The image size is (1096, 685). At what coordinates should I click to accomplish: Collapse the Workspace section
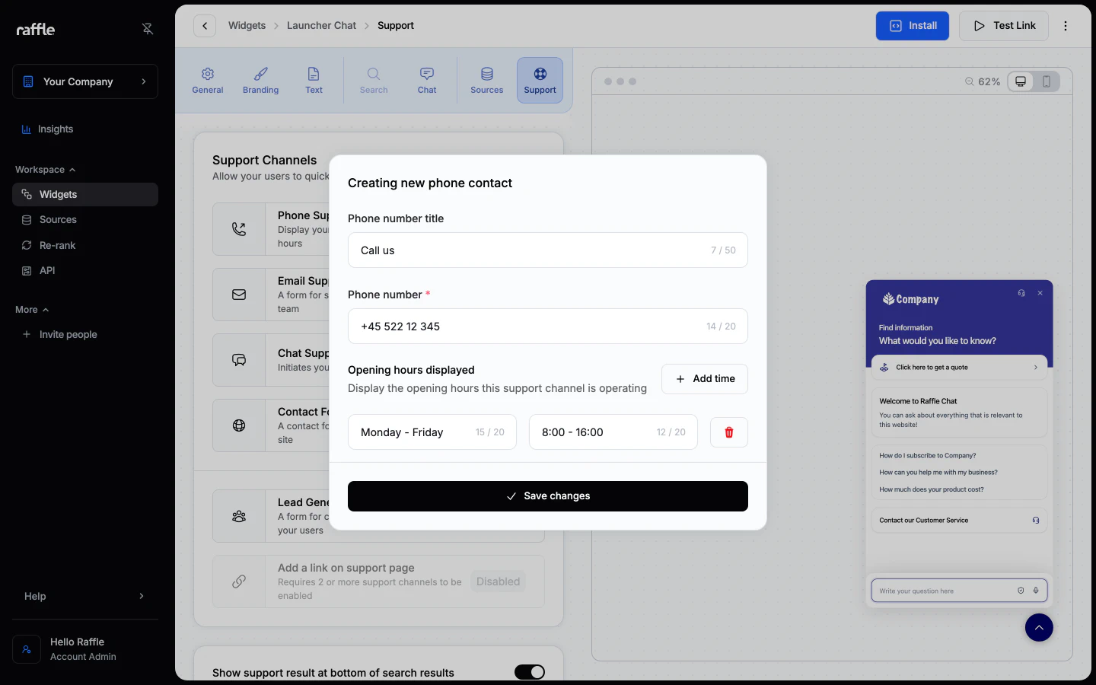coord(46,170)
